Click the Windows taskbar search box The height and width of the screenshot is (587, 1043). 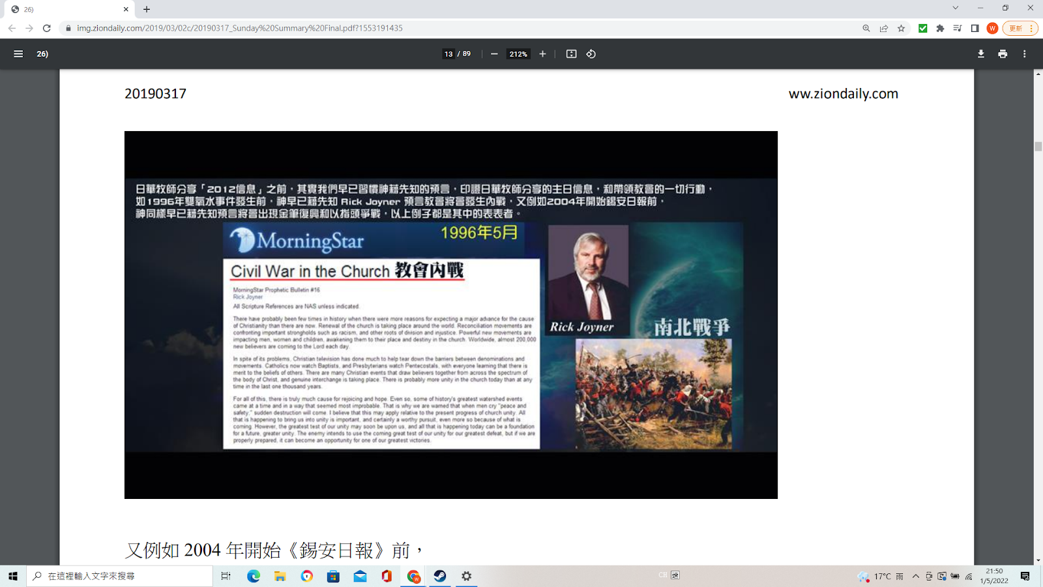[120, 576]
